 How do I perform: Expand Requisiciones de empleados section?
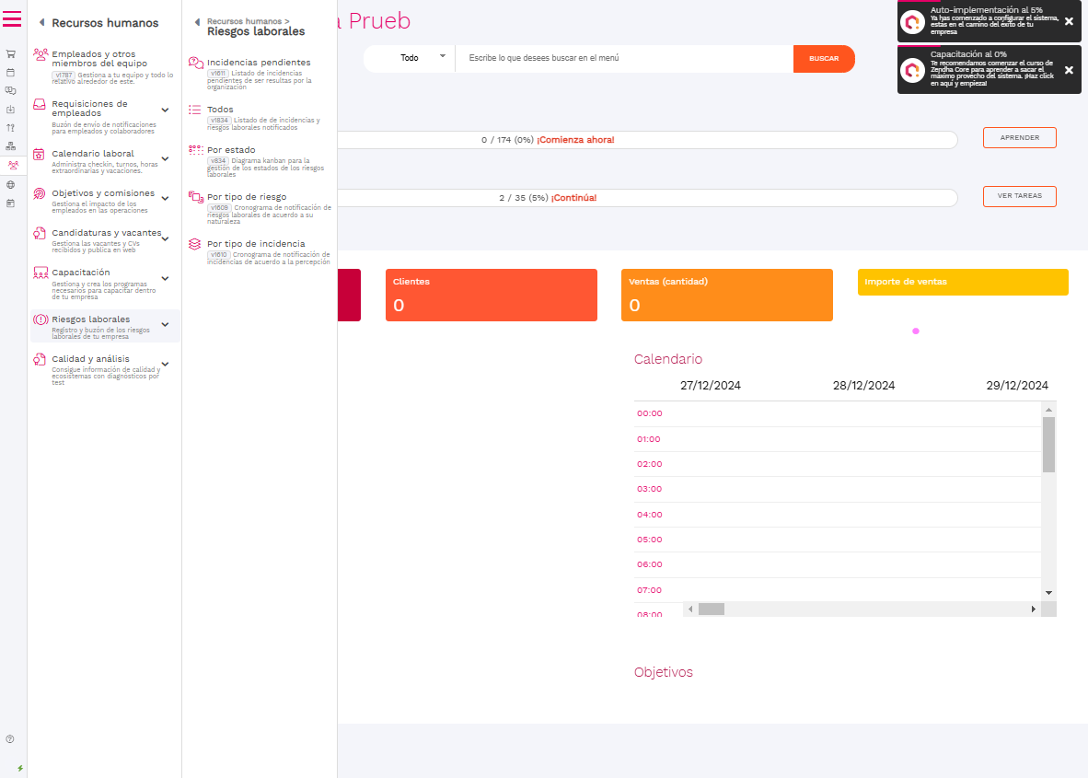(165, 110)
